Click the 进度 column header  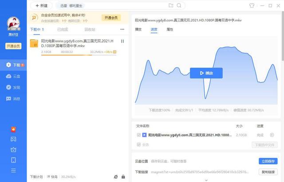click(x=260, y=126)
